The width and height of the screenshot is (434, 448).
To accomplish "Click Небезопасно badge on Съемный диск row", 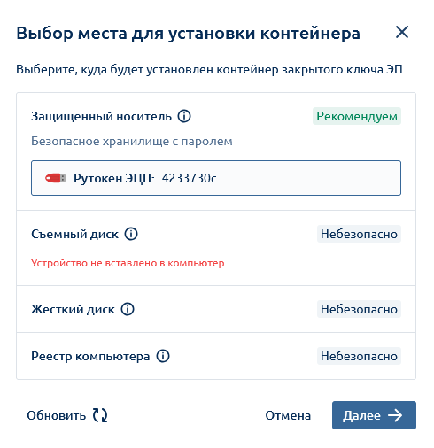I will 359,234.
